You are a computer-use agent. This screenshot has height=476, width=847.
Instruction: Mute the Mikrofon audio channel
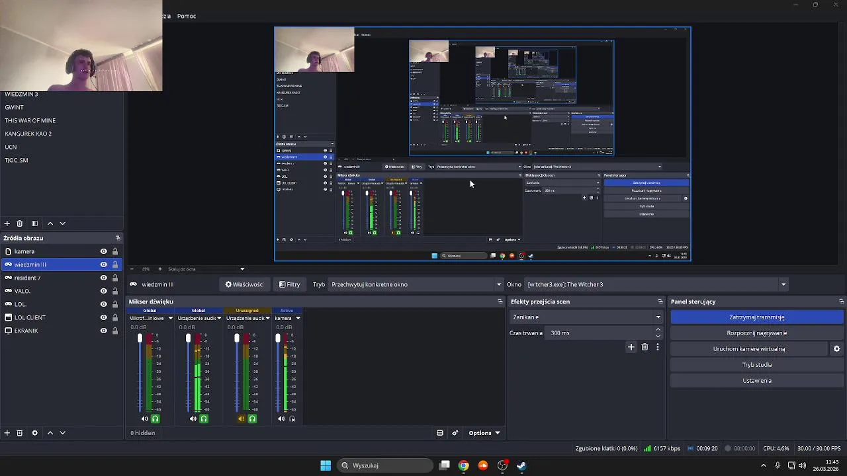[144, 418]
